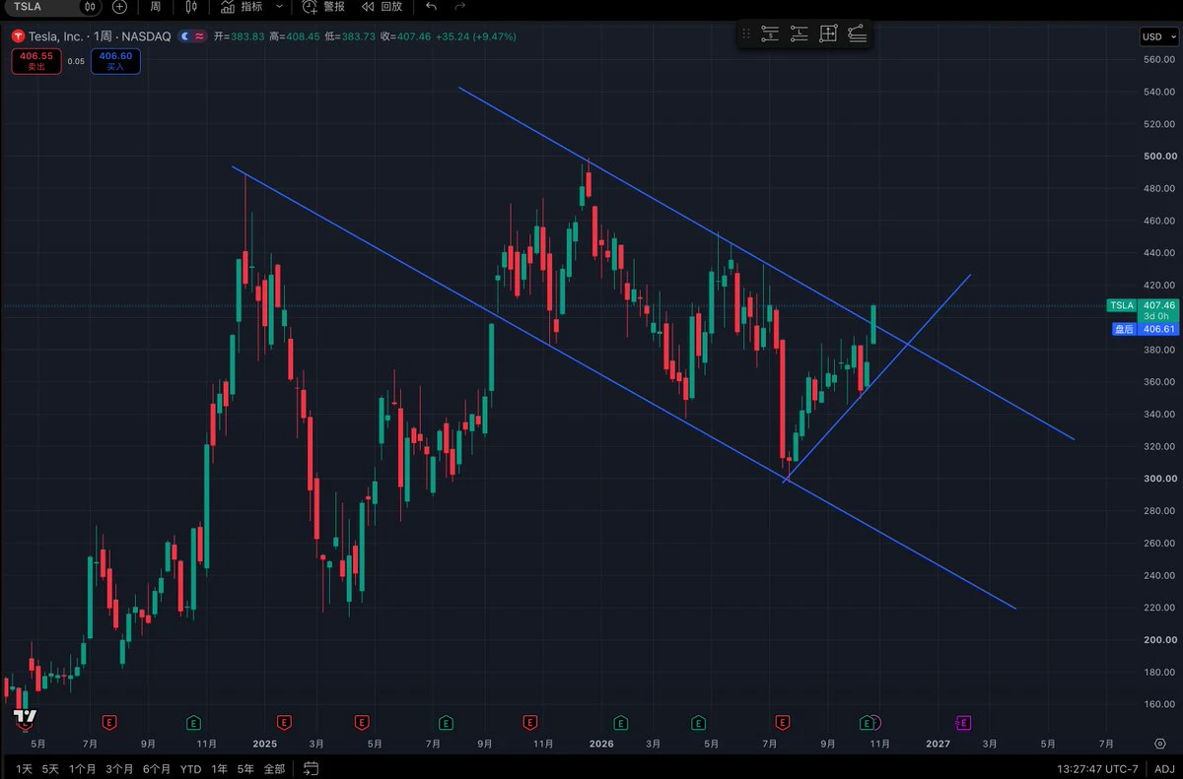The height and width of the screenshot is (779, 1183).
Task: Toggle the ADJ adjusted-data setting
Action: click(1164, 768)
